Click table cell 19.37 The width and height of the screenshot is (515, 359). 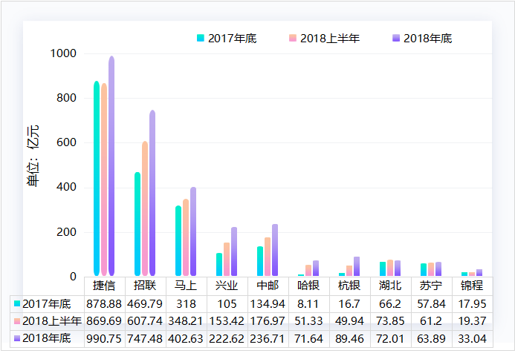tap(473, 321)
